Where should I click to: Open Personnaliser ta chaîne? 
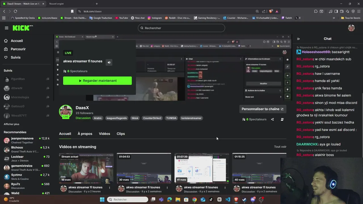click(262, 109)
